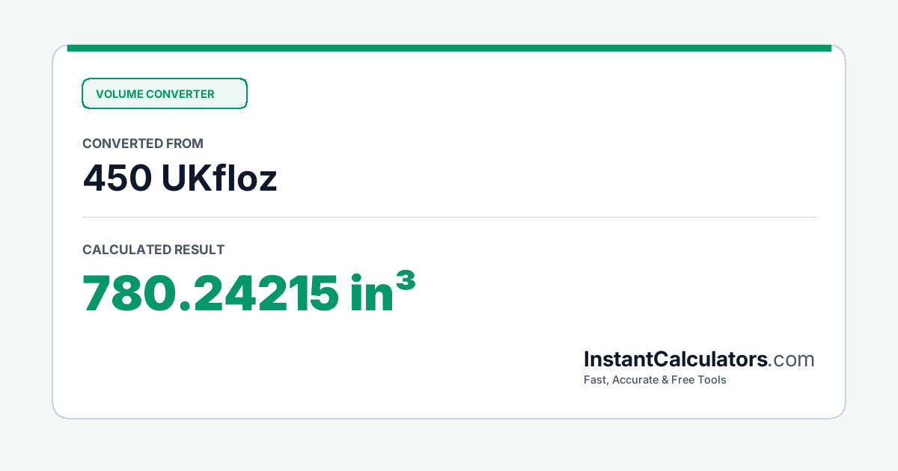Click the CALCULATED RESULT label
This screenshot has width=898, height=471.
click(153, 250)
